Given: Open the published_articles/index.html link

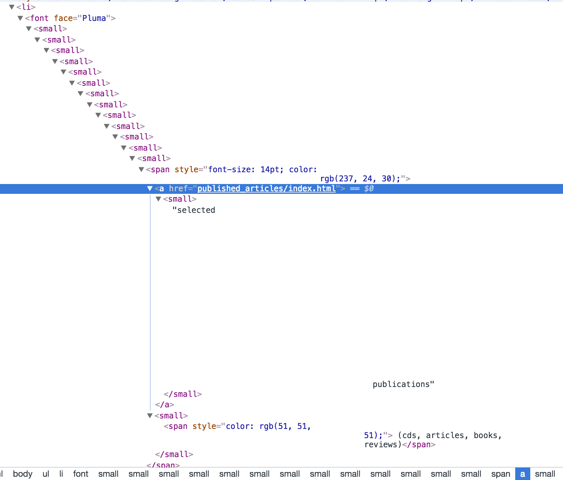Looking at the screenshot, I should coord(266,189).
